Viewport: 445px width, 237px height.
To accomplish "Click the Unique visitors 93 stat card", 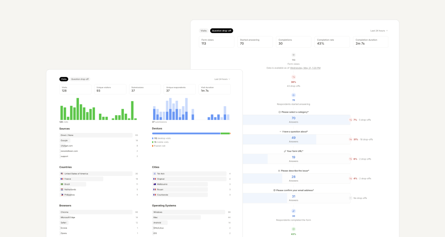I will (x=110, y=89).
